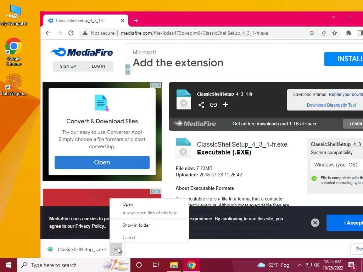Click the INSTALL button on the Microsoft ad

344,59
